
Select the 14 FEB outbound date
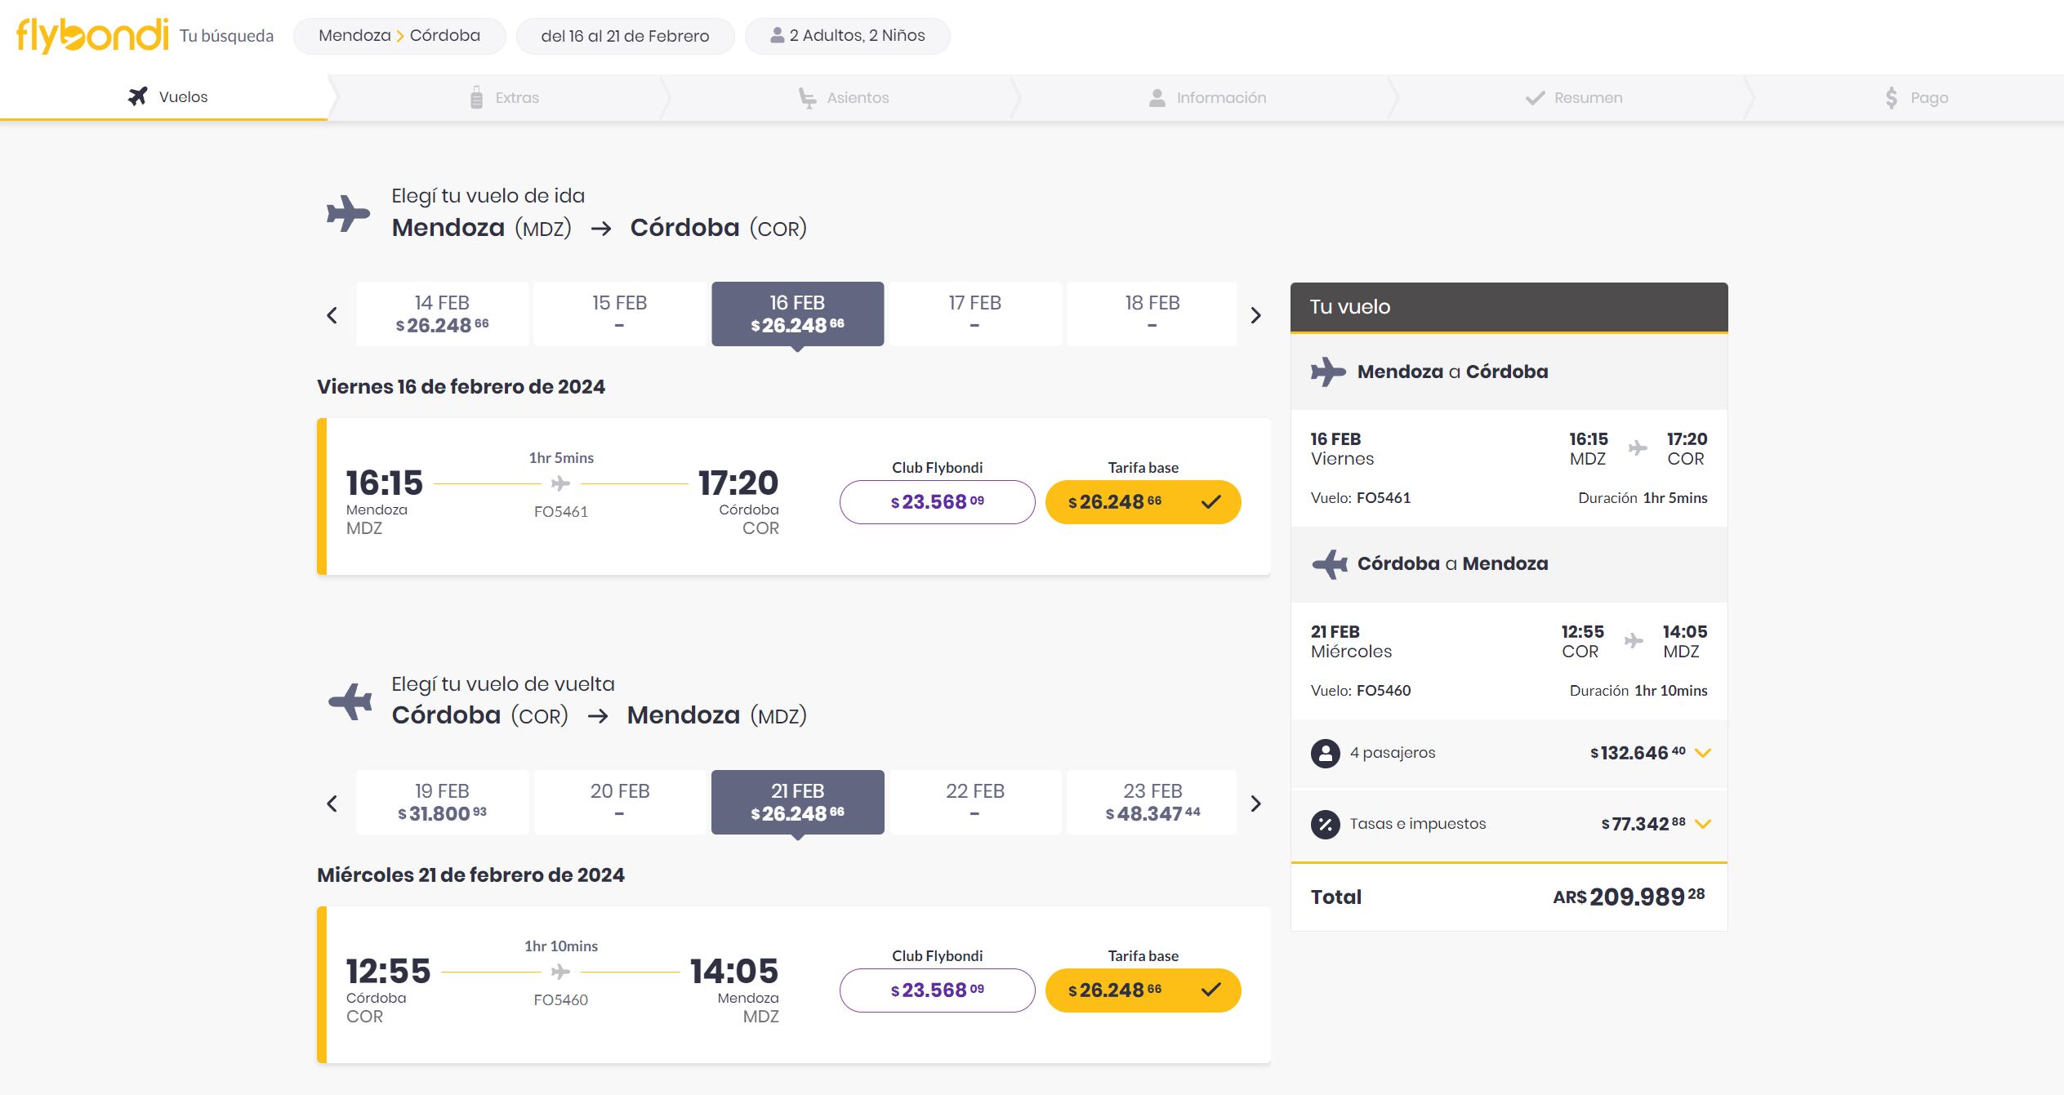[442, 314]
